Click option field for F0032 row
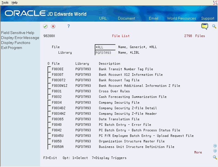The width and height of the screenshot is (218, 167). click(x=49, y=97)
